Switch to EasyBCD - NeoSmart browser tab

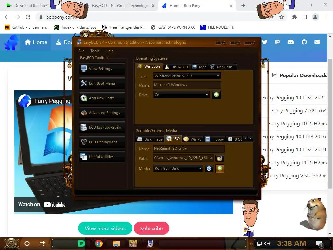(120, 6)
